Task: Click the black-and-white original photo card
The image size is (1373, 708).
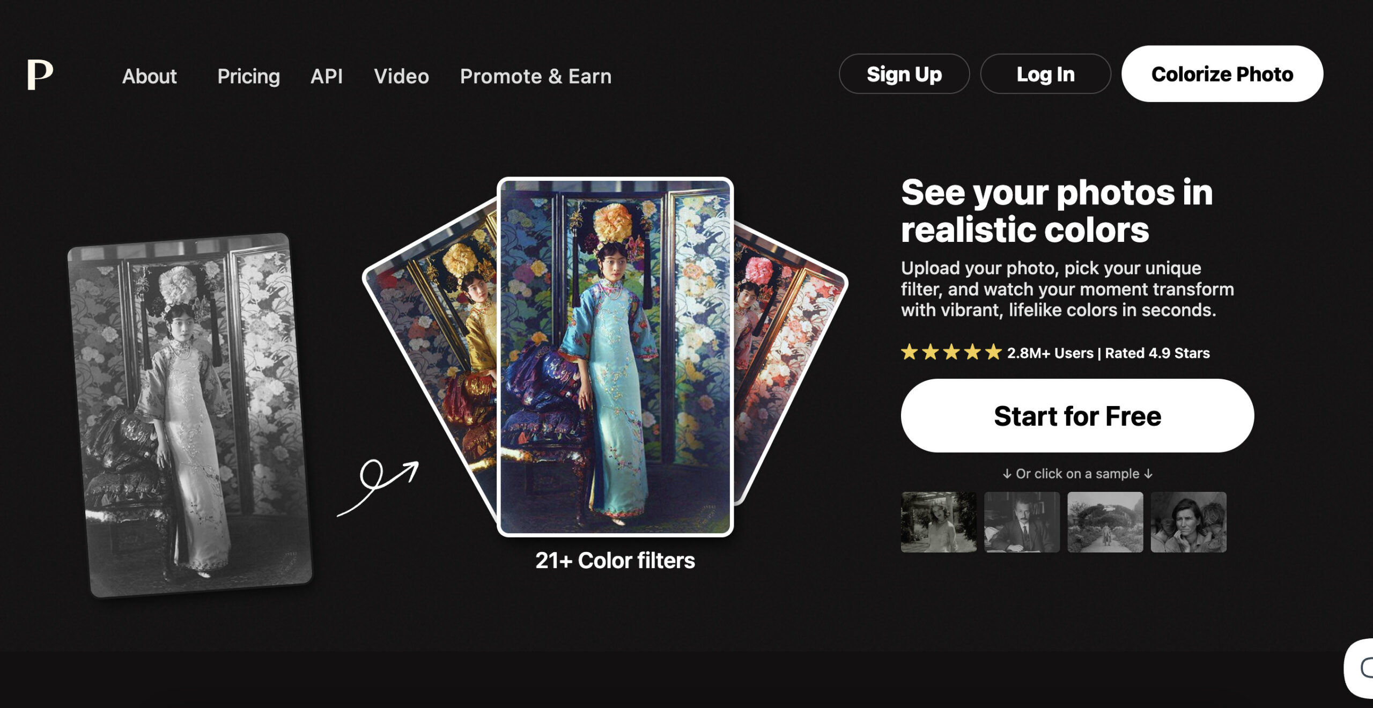Action: (x=190, y=415)
